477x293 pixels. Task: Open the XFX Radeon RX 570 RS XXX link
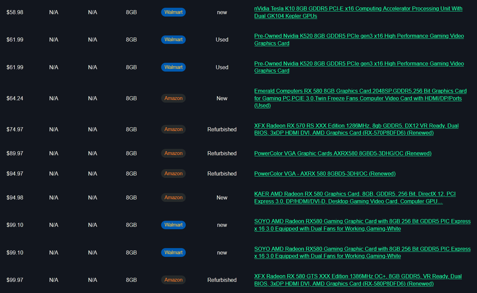pyautogui.click(x=356, y=129)
